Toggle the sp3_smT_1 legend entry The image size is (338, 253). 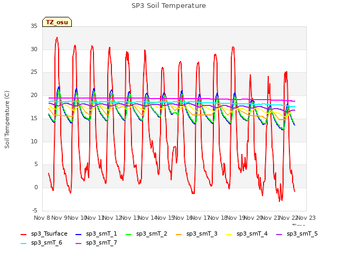(96, 233)
